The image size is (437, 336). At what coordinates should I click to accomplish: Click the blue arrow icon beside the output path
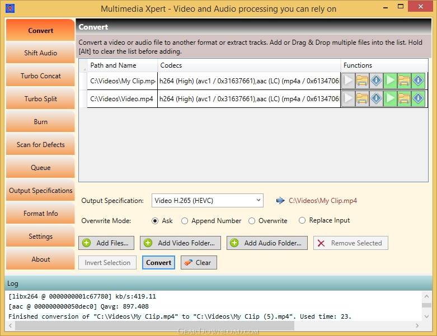(x=280, y=201)
